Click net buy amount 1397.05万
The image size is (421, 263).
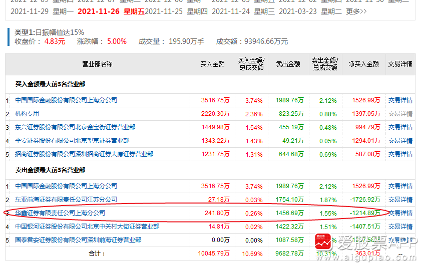point(366,114)
